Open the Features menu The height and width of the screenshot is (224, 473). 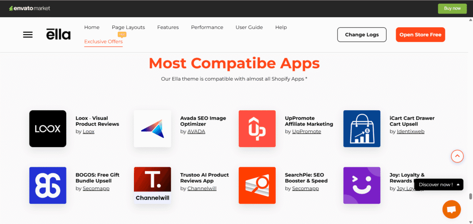(x=168, y=27)
